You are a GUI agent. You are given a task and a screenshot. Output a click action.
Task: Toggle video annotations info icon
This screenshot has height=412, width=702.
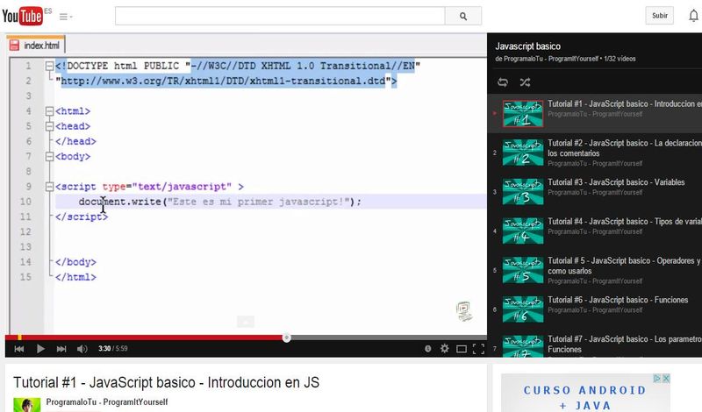427,348
